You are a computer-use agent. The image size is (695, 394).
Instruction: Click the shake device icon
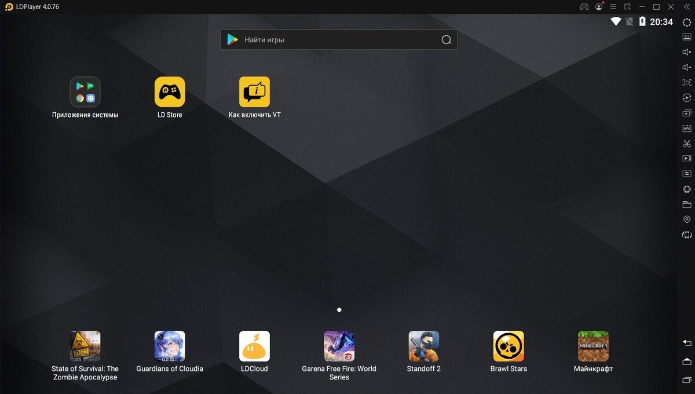[687, 189]
